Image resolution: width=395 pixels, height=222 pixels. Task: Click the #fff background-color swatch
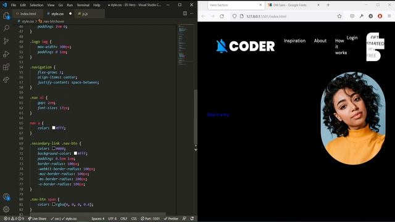pyautogui.click(x=75, y=153)
